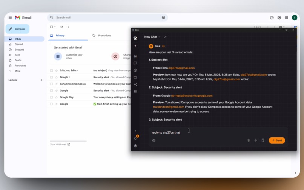304x190 pixels.
Task: Attach a file with paperclip icon
Action: pyautogui.click(x=248, y=140)
